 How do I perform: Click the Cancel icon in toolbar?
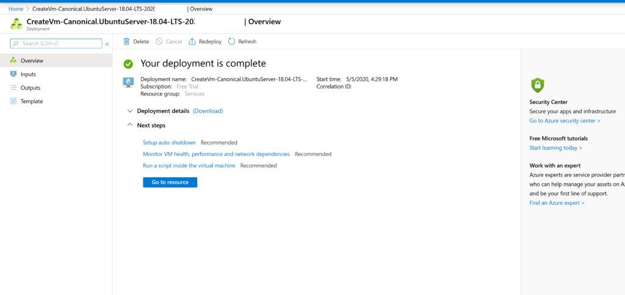tap(159, 42)
